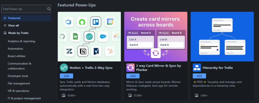Click the Hierarchy for Trello banner image
This screenshot has width=259, height=103.
(222, 37)
